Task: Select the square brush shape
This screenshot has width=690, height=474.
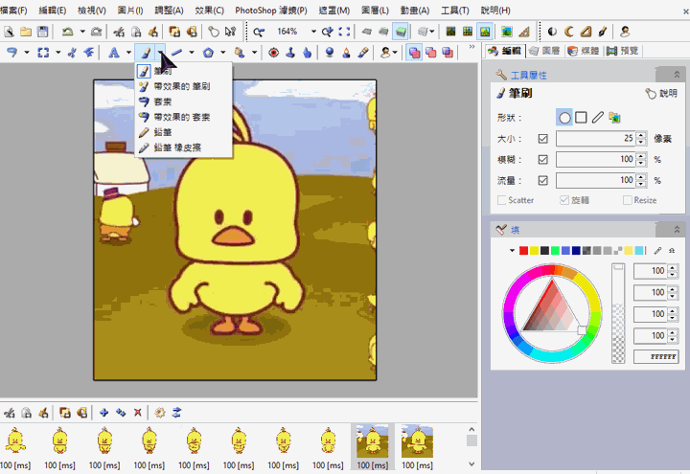Action: 581,118
